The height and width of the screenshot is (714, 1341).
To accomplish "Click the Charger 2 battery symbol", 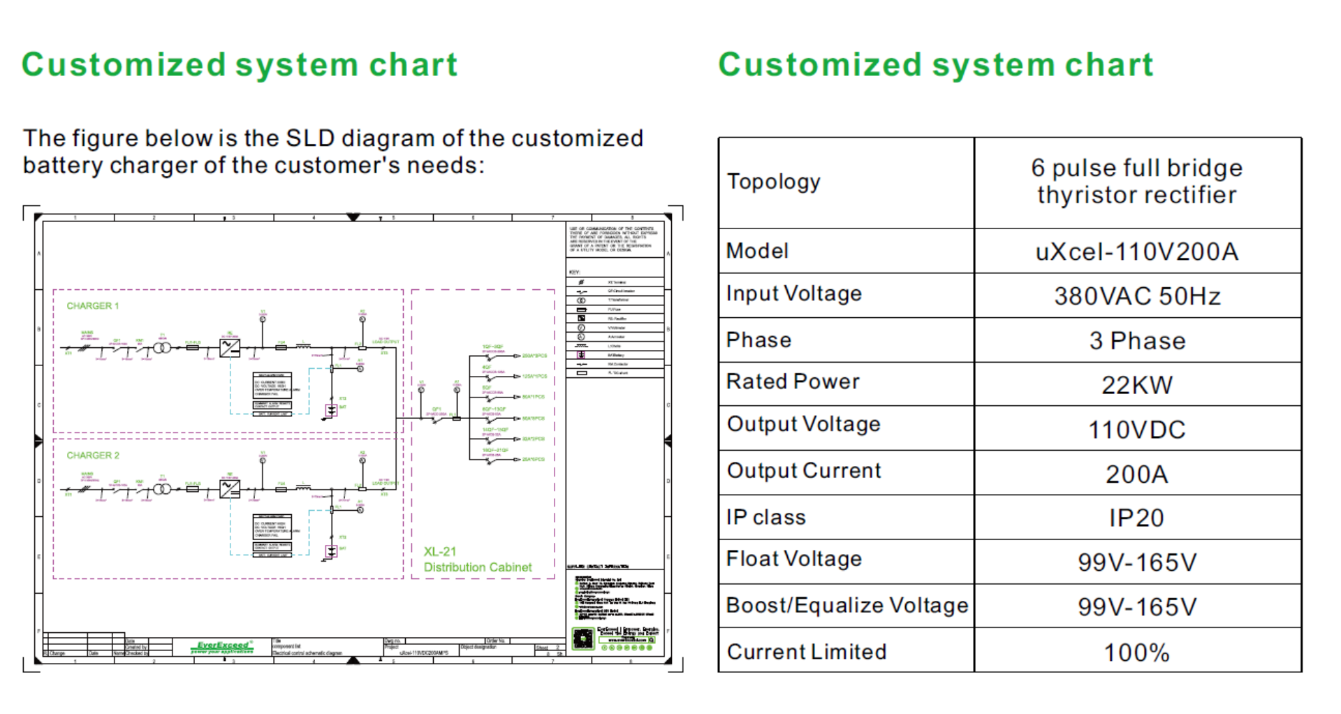I will 331,551.
